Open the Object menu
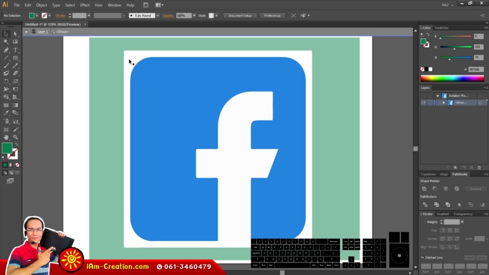Screen dimensions: 489x275 pos(41,5)
